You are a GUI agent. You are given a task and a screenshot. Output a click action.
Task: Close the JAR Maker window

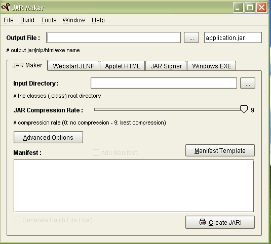click(261, 8)
